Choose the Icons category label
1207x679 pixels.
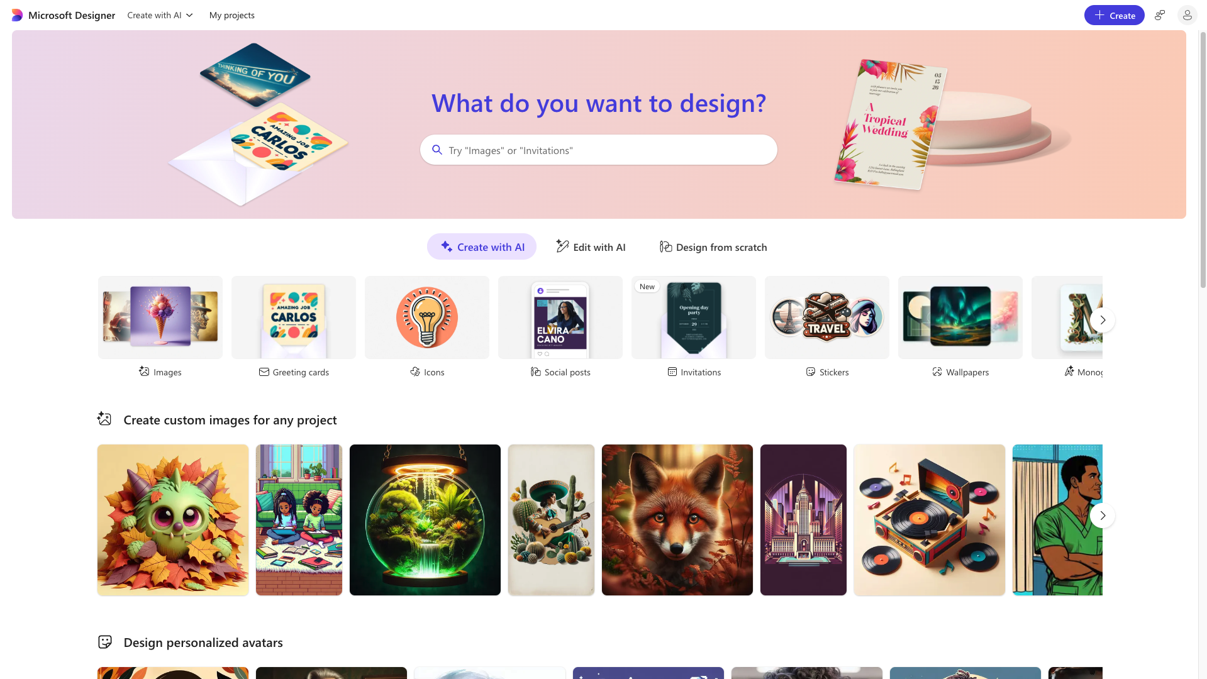434,372
